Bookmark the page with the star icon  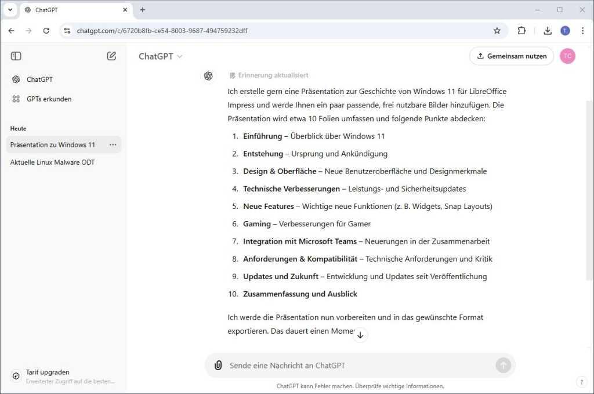[496, 30]
